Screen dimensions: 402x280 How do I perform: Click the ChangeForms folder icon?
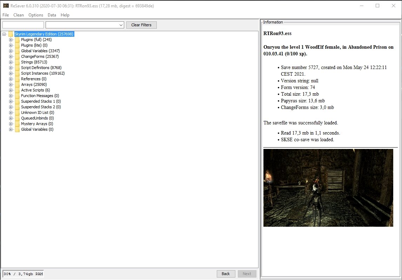pos(17,57)
